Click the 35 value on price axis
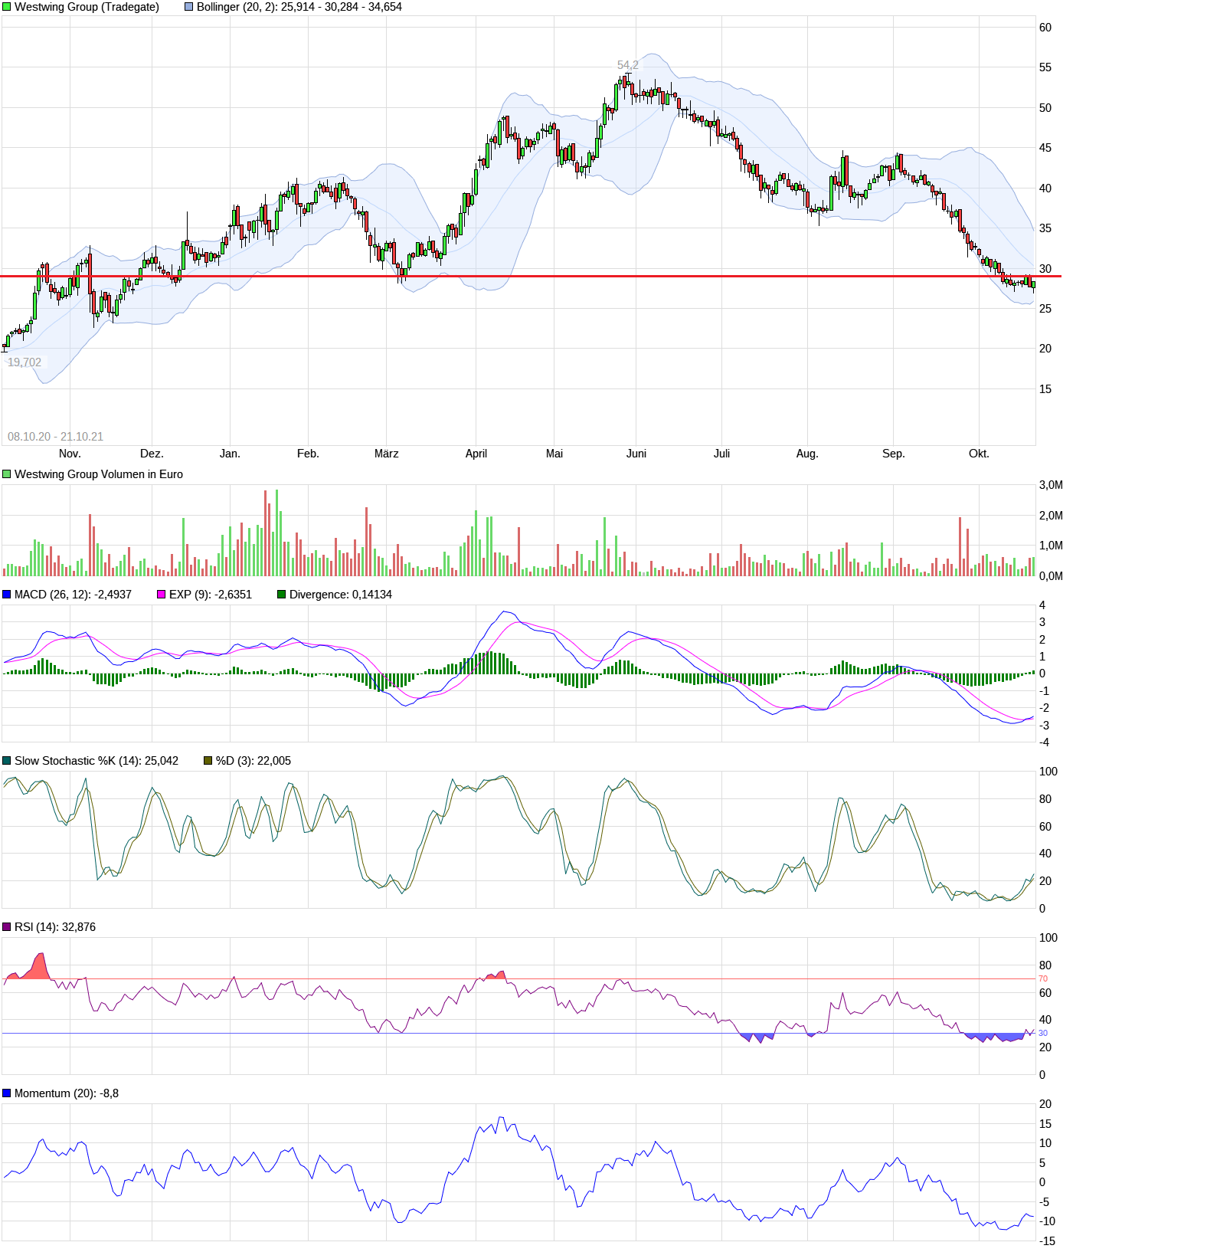1207x1252 pixels. (x=1045, y=228)
